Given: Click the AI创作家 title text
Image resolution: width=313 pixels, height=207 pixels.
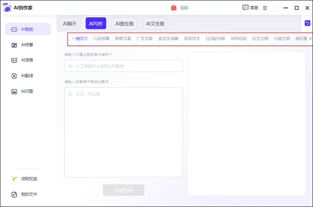Looking at the screenshot, I should 23,8.
